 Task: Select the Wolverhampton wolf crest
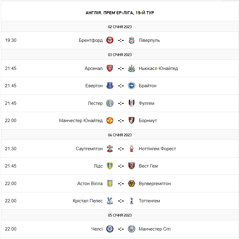coord(131,184)
